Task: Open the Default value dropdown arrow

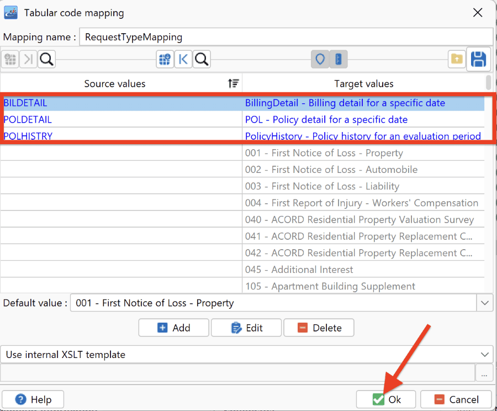Action: tap(485, 303)
